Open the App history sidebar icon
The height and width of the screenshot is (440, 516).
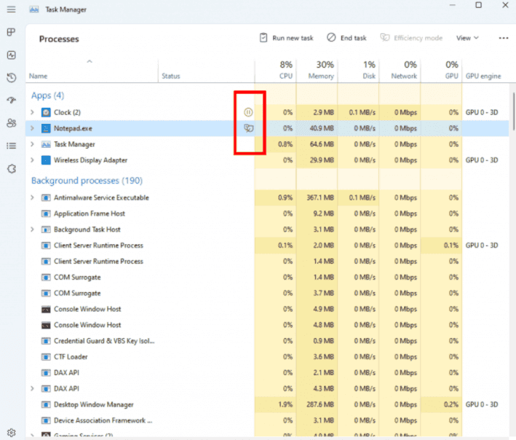11,78
